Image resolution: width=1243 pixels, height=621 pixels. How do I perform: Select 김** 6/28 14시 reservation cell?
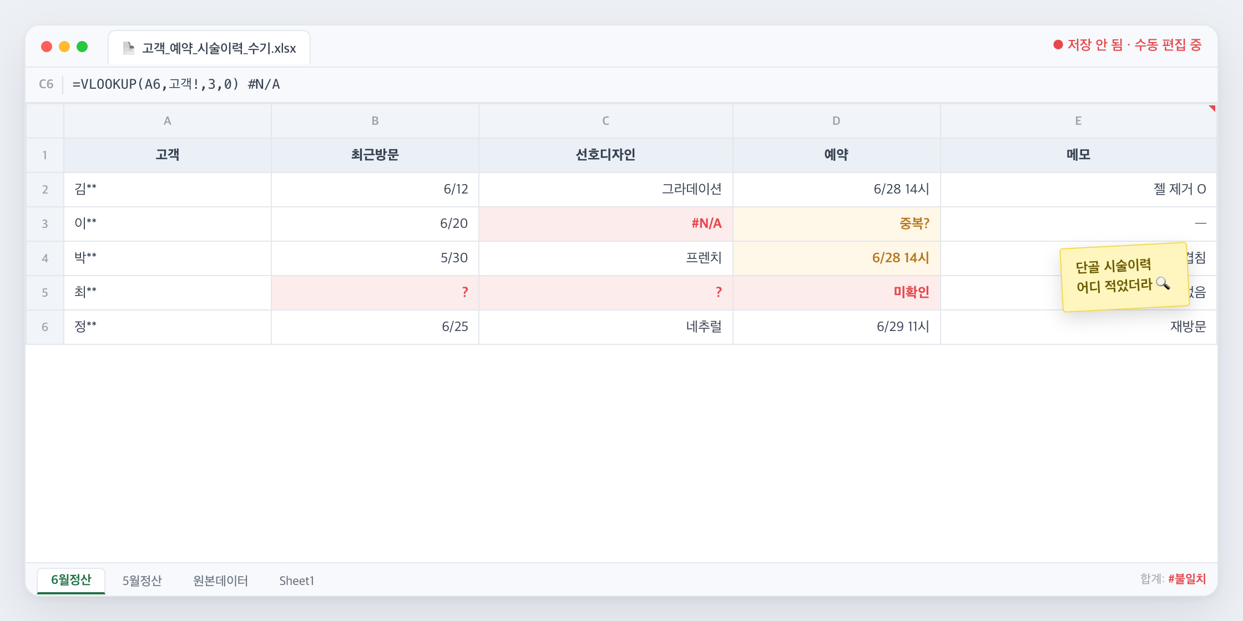[x=837, y=190]
